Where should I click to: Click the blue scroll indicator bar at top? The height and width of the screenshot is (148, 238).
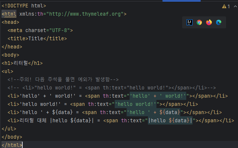point(181,1)
